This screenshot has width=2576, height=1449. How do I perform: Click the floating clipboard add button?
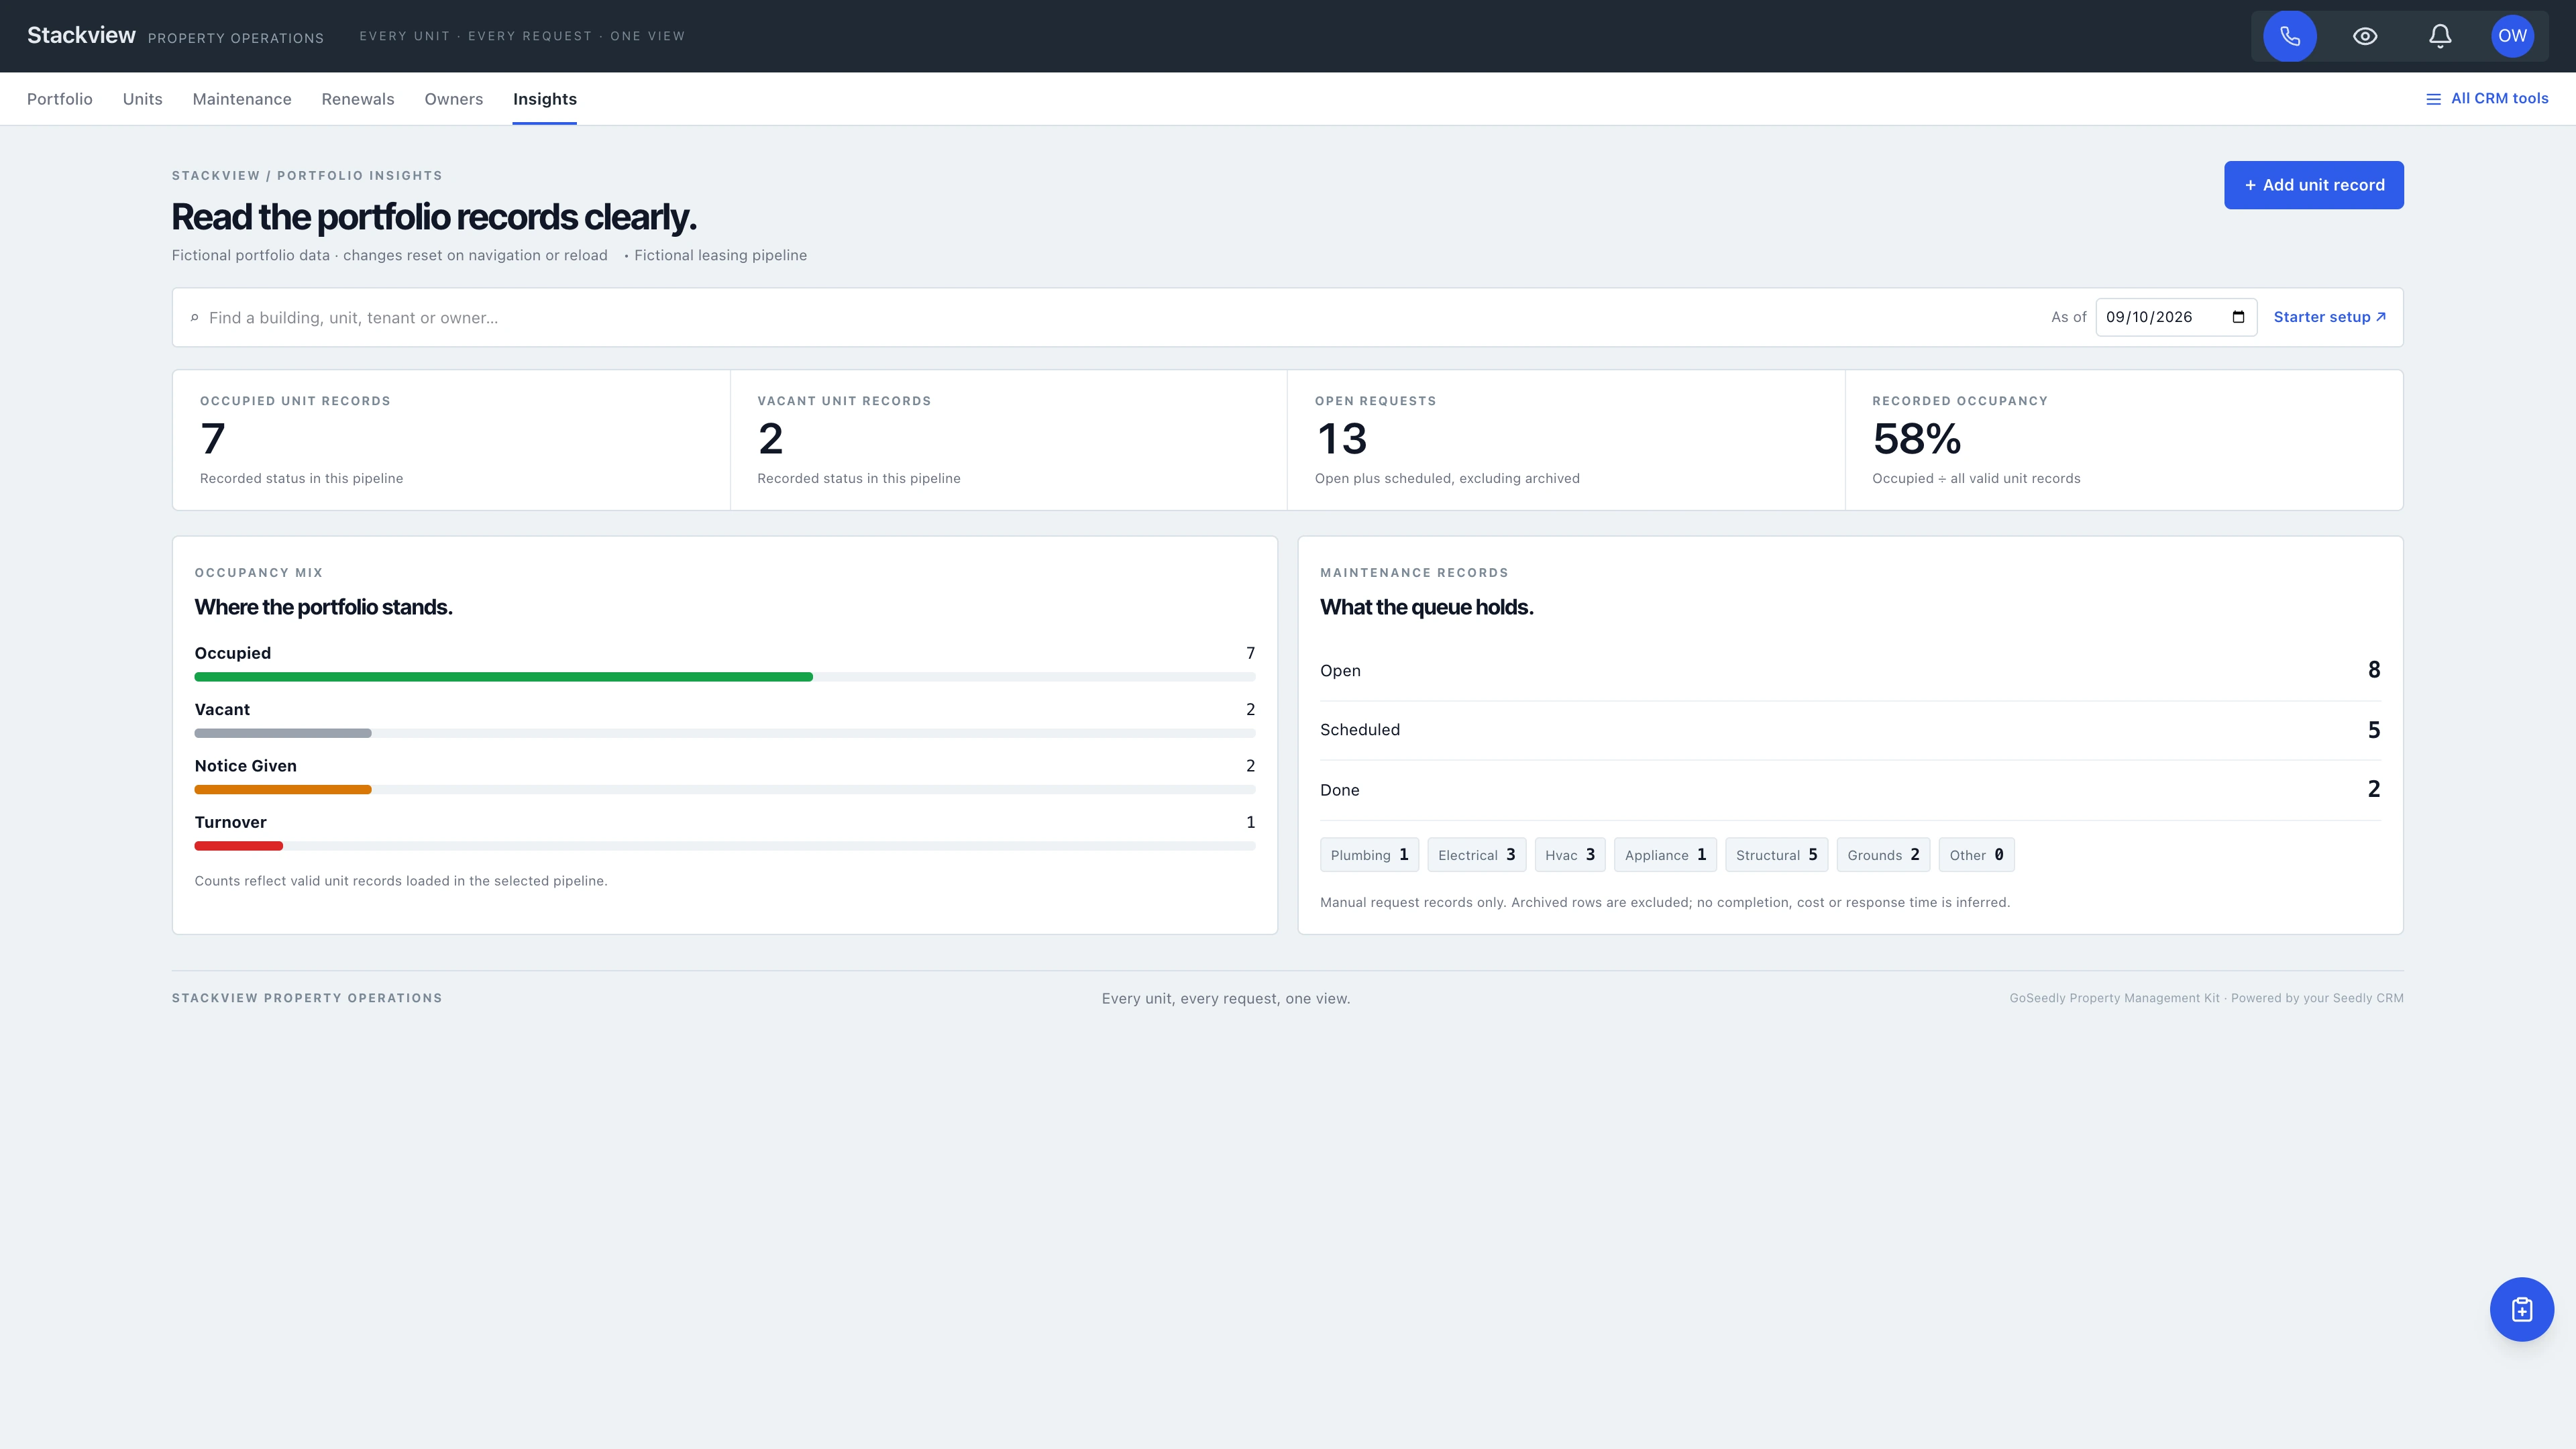(2521, 1309)
